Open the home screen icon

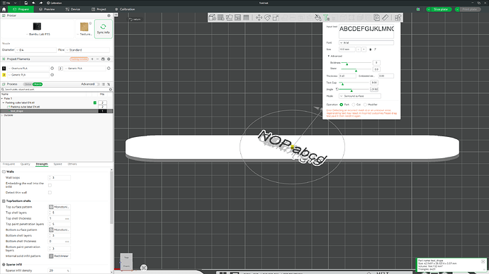coord(4,9)
